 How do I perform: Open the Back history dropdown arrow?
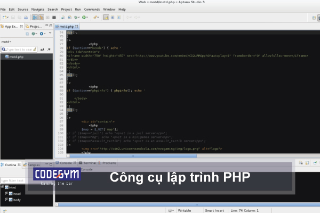tap(131, 18)
